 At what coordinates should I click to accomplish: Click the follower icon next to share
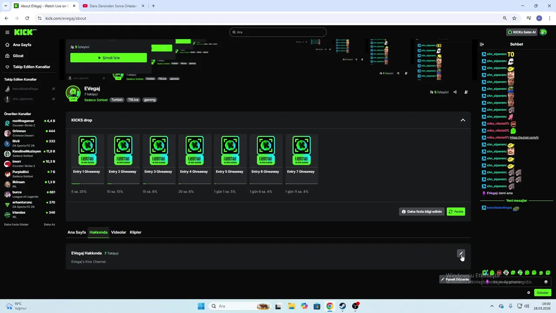coord(466,92)
